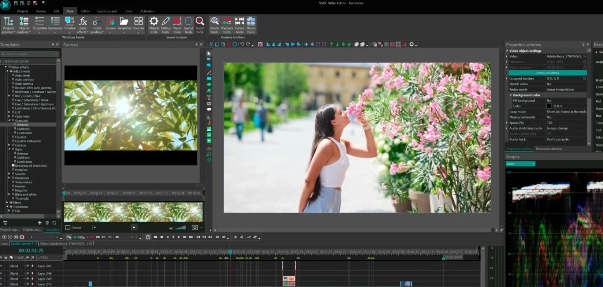Expand the Filters tree node
The image size is (603, 287).
7,203
